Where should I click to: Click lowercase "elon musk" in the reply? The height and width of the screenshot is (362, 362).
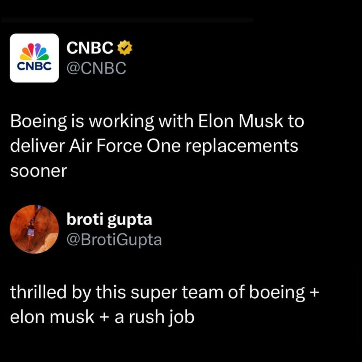[x=52, y=317]
